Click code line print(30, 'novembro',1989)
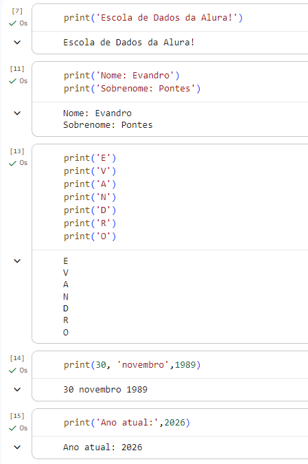Screen dimensions: 308x464 (132, 365)
